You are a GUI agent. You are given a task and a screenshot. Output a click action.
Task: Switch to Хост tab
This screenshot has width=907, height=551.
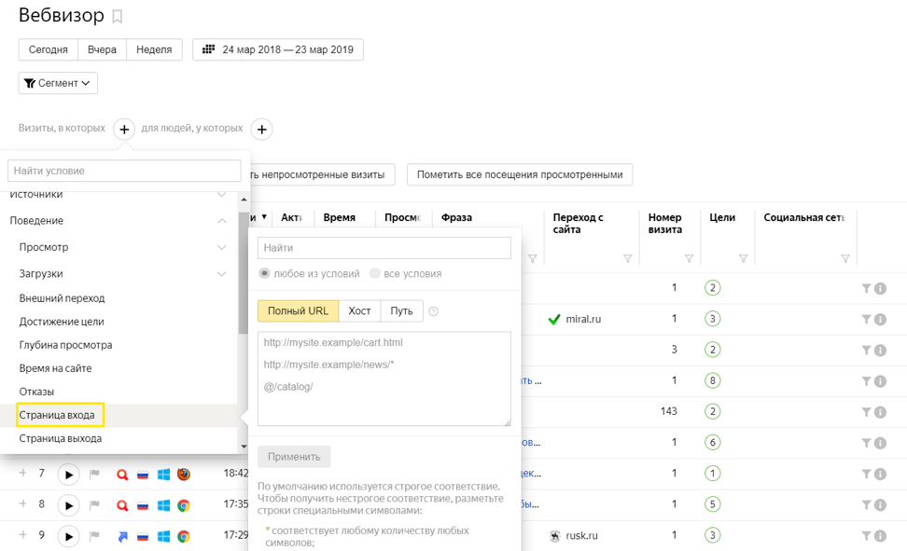(359, 311)
